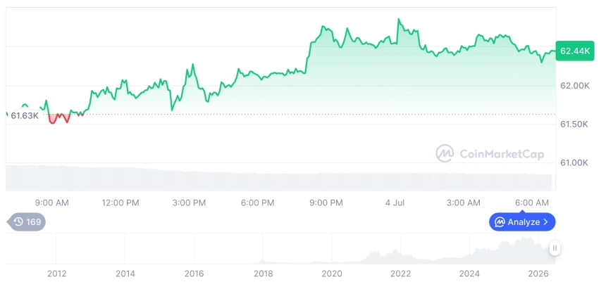Click the 9:00 PM time axis label
The width and height of the screenshot is (606, 282).
(326, 203)
